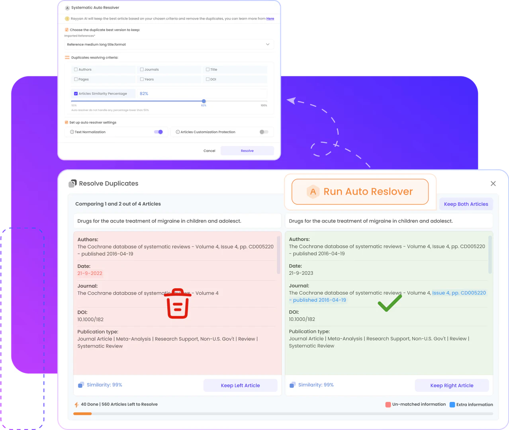Screen dimensions: 509x430
Task: Click the green checkmark icon
Action: (x=390, y=303)
